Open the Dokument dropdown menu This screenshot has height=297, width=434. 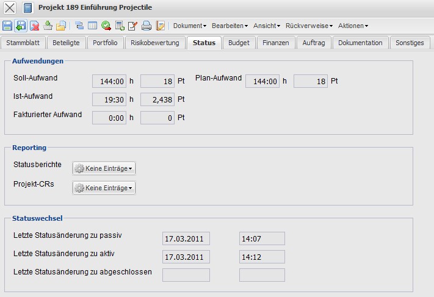[x=190, y=26]
